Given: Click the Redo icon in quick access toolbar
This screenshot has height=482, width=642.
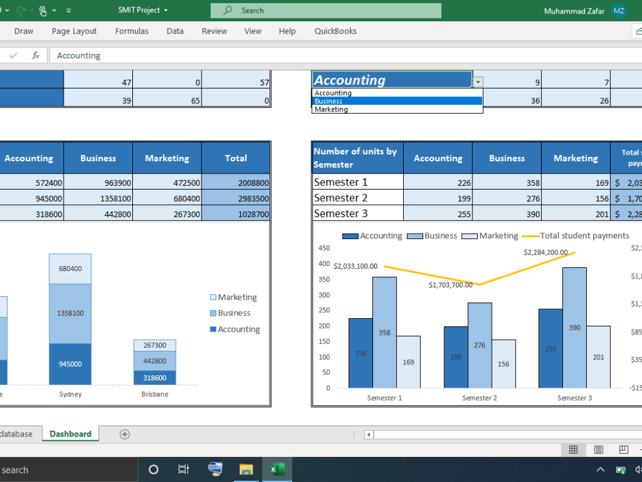Looking at the screenshot, I should click(21, 10).
